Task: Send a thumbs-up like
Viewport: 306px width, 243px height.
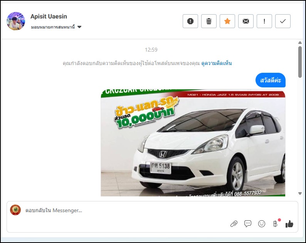Action: coord(289,224)
